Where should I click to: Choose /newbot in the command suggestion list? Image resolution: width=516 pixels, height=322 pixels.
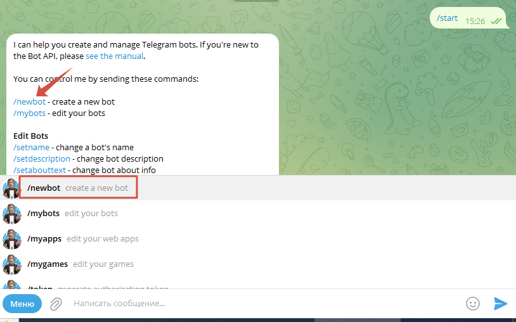[x=258, y=188]
